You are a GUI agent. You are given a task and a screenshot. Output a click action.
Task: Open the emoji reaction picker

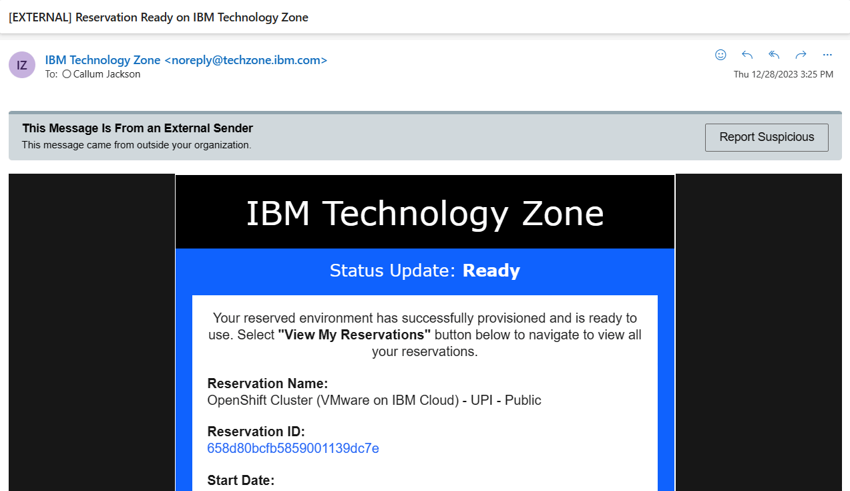coord(720,55)
